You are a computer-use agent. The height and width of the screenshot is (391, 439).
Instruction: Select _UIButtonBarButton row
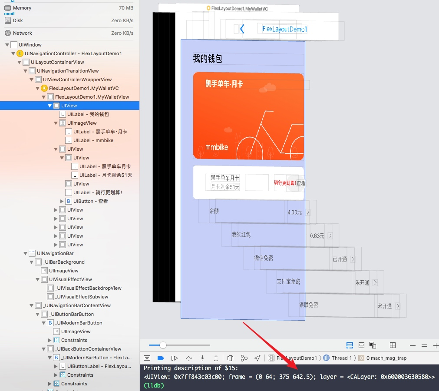(x=70, y=314)
